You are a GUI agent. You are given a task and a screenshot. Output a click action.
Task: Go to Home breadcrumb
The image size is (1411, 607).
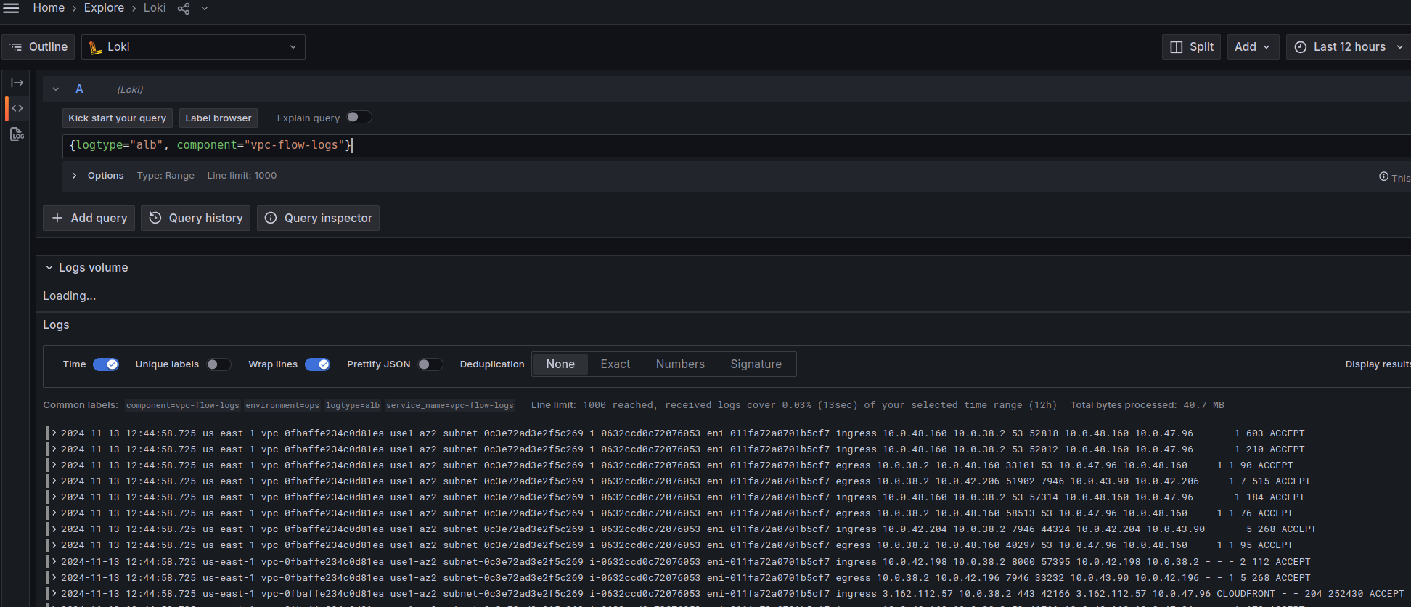click(49, 8)
